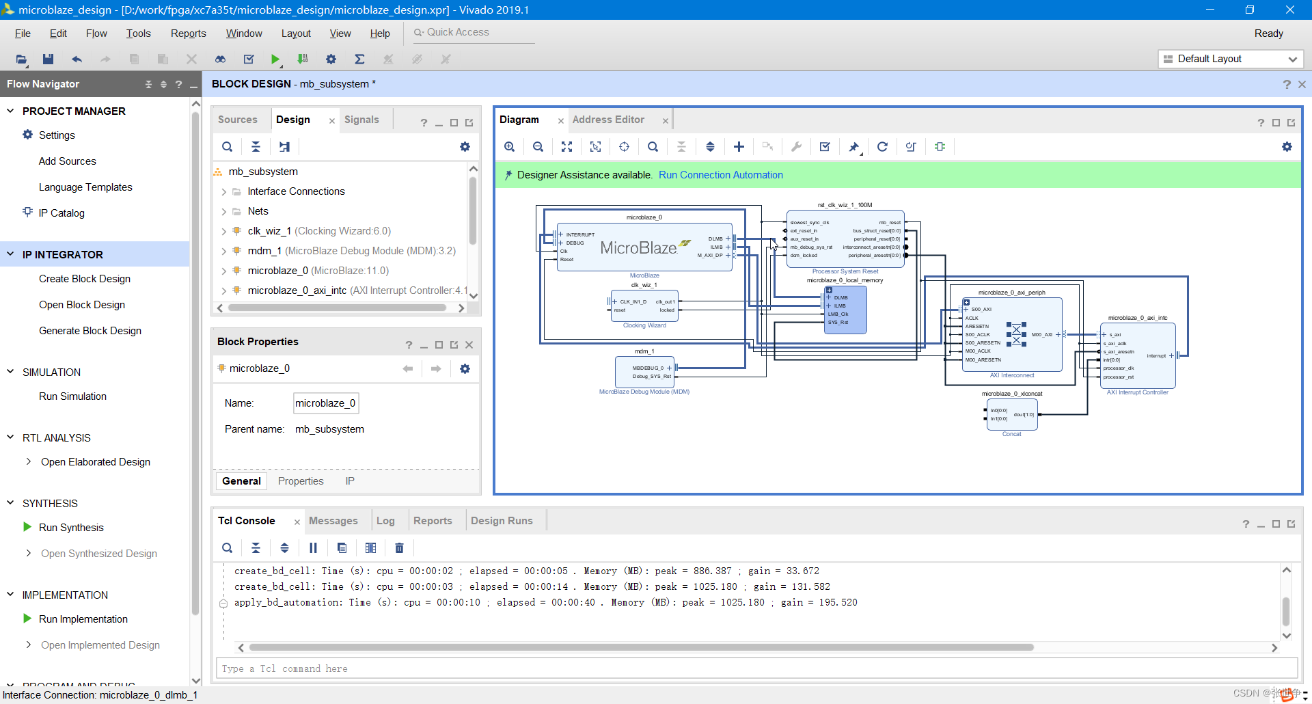The width and height of the screenshot is (1312, 704).
Task: Click the Design tree horizontal scrollbar
Action: click(337, 308)
